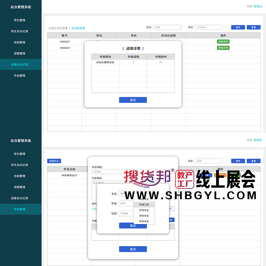
Task: Open 学生实训记录 in the 游客实训记录 page sidebar
Action: pos(20,31)
